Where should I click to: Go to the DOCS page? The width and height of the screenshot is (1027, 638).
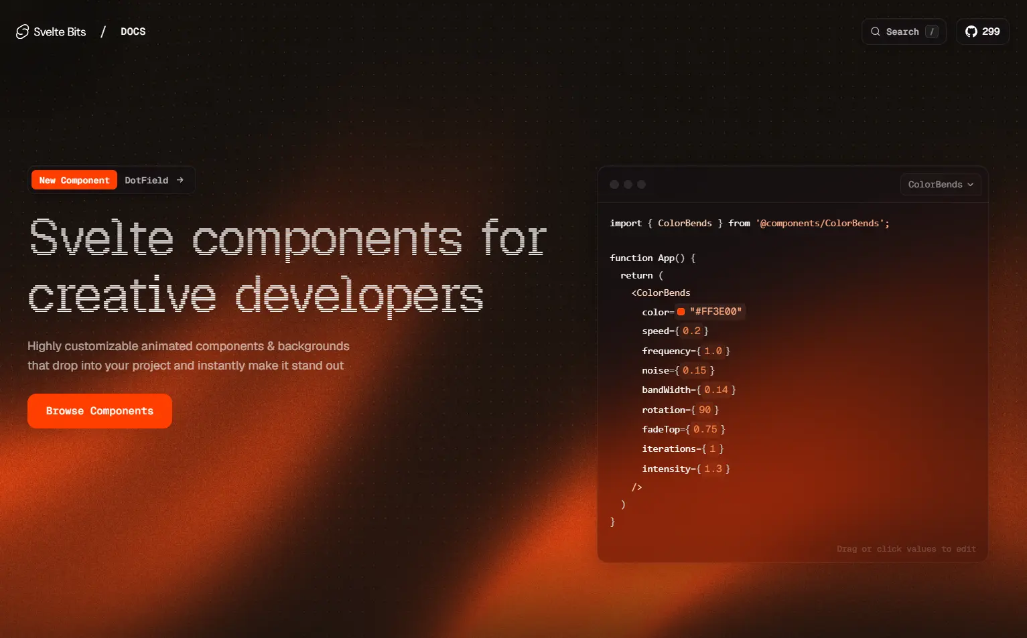[x=133, y=31]
